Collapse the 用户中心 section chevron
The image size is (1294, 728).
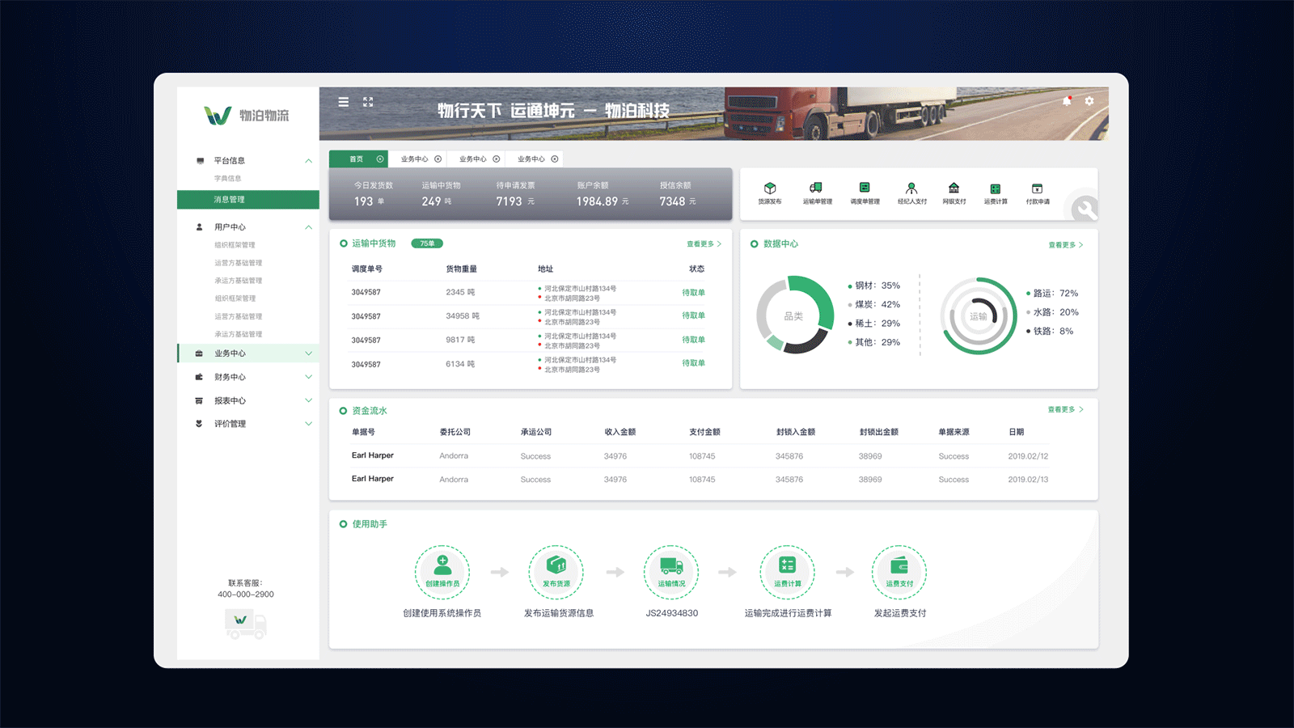tap(308, 227)
